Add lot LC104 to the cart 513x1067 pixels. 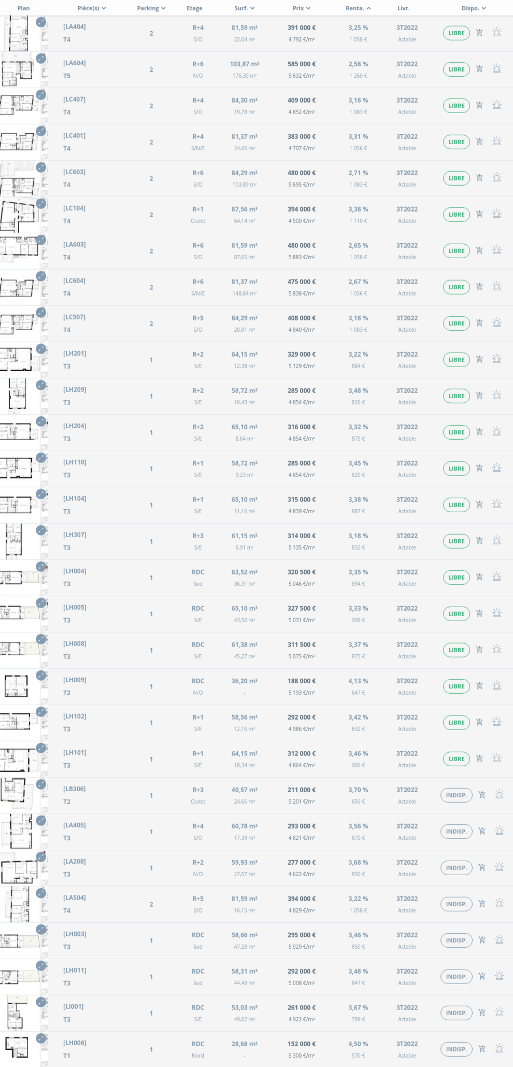[x=479, y=214]
